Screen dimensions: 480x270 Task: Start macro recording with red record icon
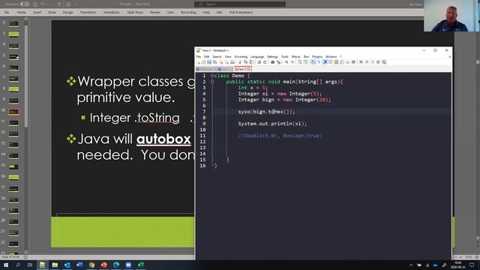tap(361, 62)
